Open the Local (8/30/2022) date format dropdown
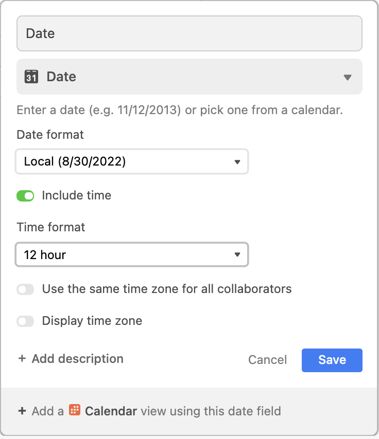This screenshot has width=379, height=439. pos(132,161)
